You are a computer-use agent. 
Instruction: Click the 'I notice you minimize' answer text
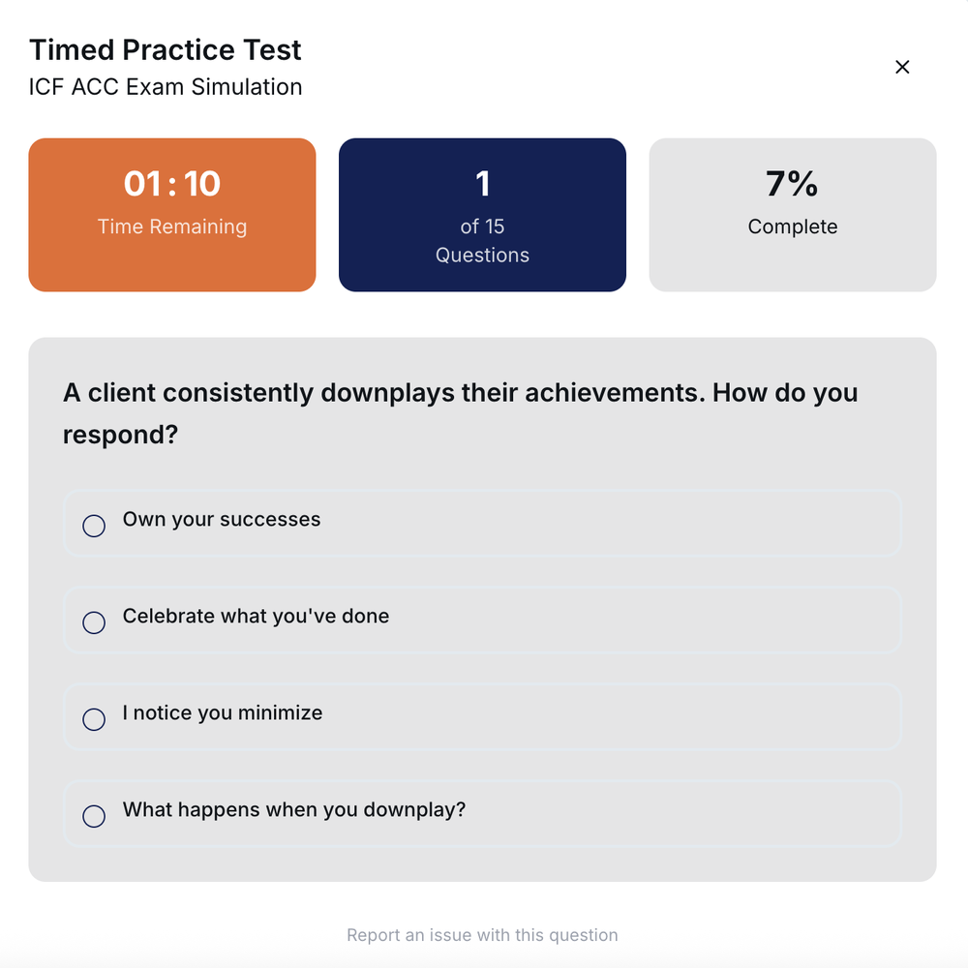[x=223, y=713]
